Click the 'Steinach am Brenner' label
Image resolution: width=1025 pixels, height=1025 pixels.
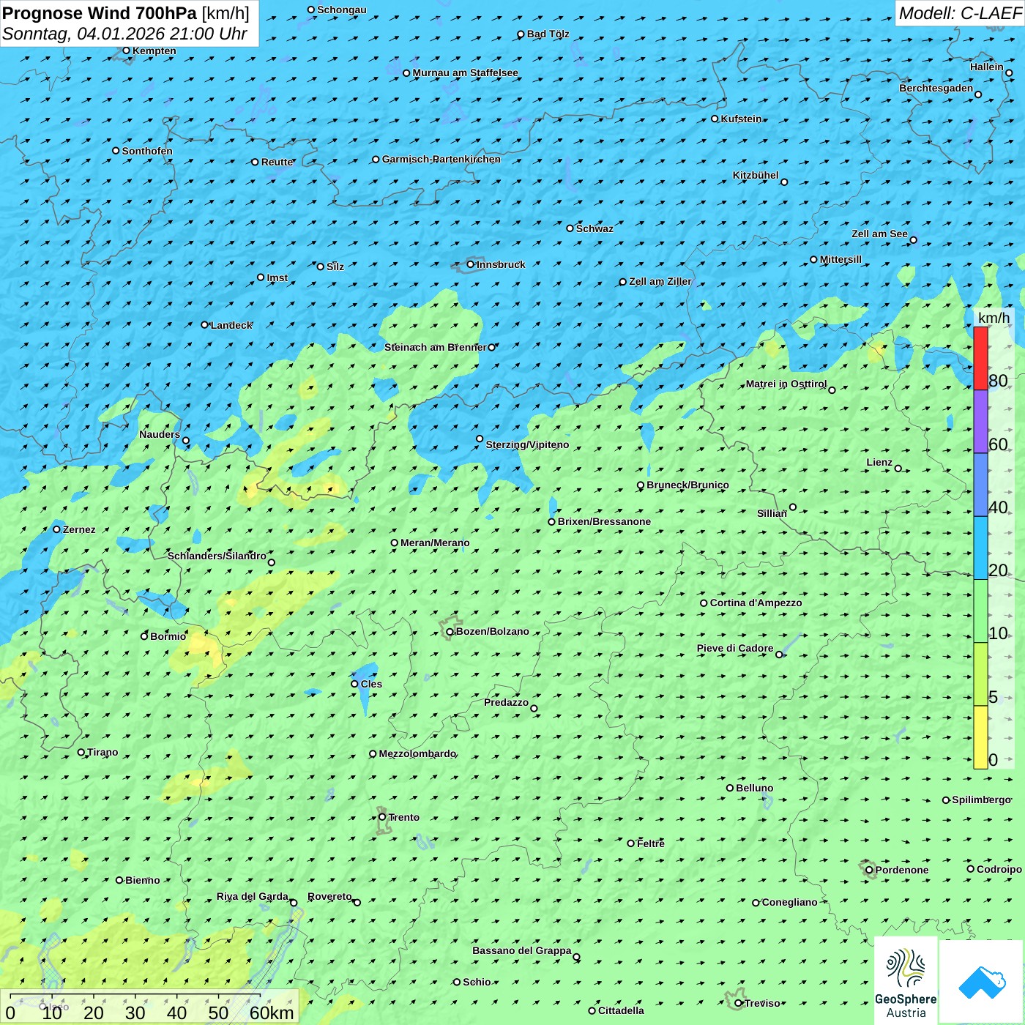click(x=435, y=347)
